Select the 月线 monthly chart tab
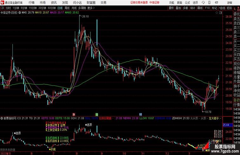 point(74,8)
